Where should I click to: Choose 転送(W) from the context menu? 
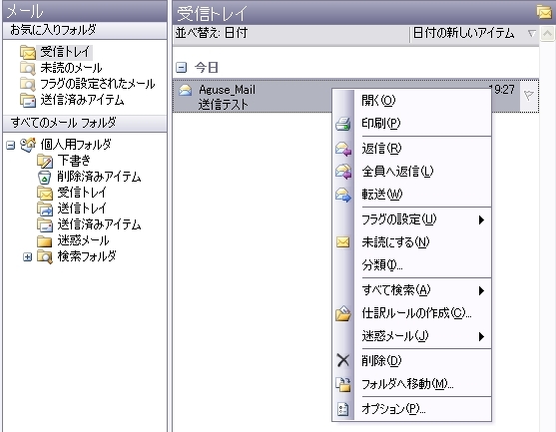click(411, 195)
